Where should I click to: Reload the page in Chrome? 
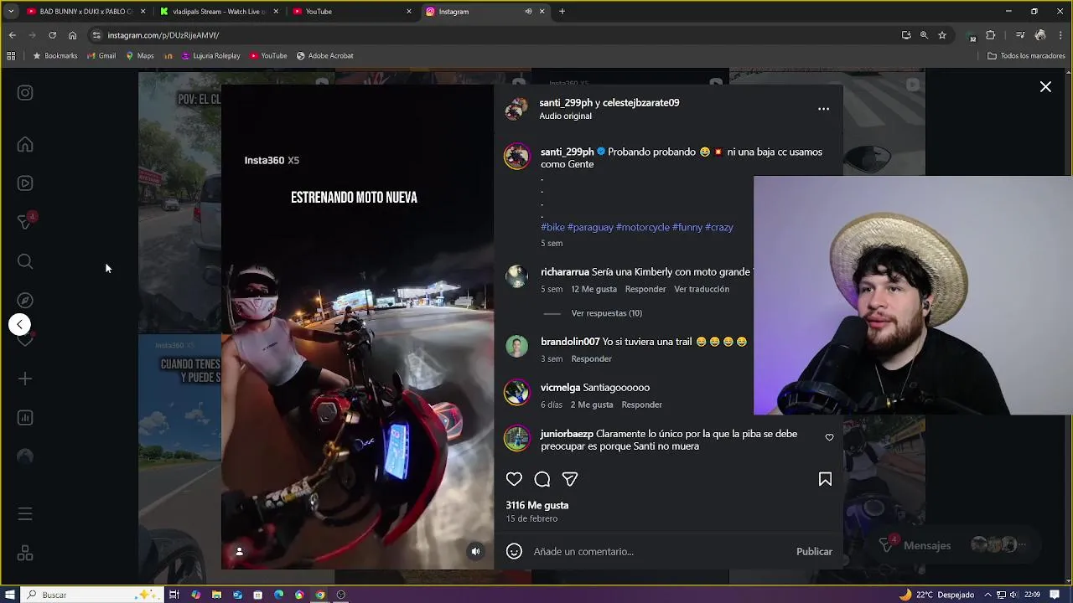52,35
